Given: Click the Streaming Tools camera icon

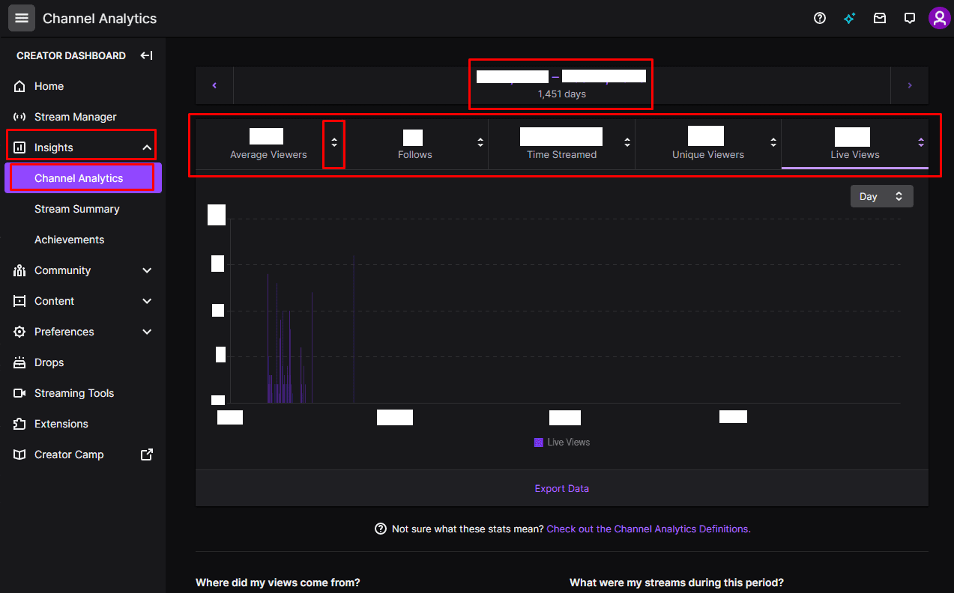Looking at the screenshot, I should pyautogui.click(x=19, y=393).
